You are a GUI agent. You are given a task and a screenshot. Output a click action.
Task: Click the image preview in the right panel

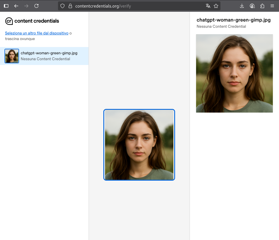234,73
